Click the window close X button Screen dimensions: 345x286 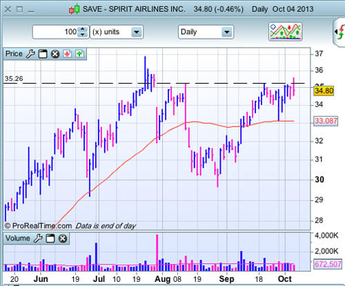[8, 10]
